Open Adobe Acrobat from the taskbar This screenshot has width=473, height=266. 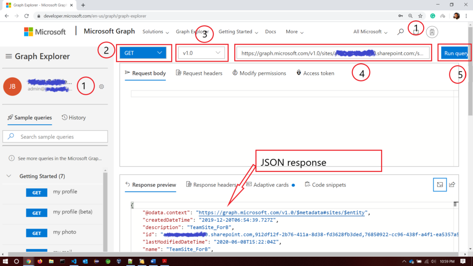click(x=165, y=261)
